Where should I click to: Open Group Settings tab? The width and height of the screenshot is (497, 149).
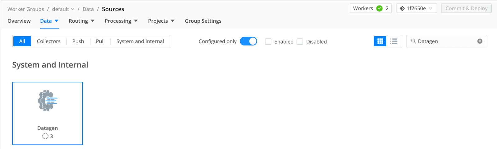point(203,21)
